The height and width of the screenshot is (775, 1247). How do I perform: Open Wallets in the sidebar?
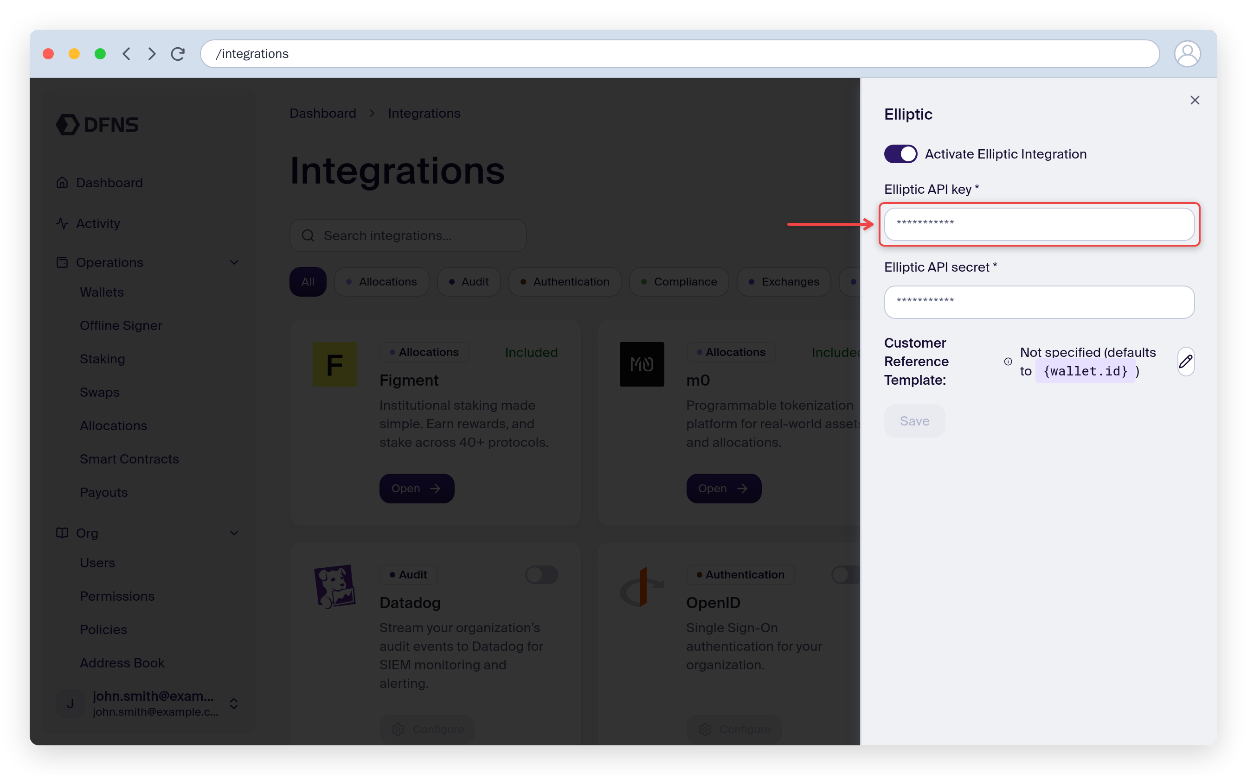tap(102, 292)
